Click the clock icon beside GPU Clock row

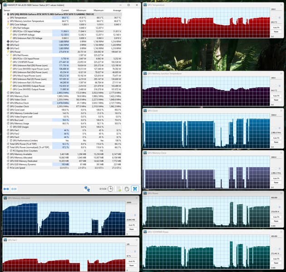pyautogui.click(x=8, y=93)
